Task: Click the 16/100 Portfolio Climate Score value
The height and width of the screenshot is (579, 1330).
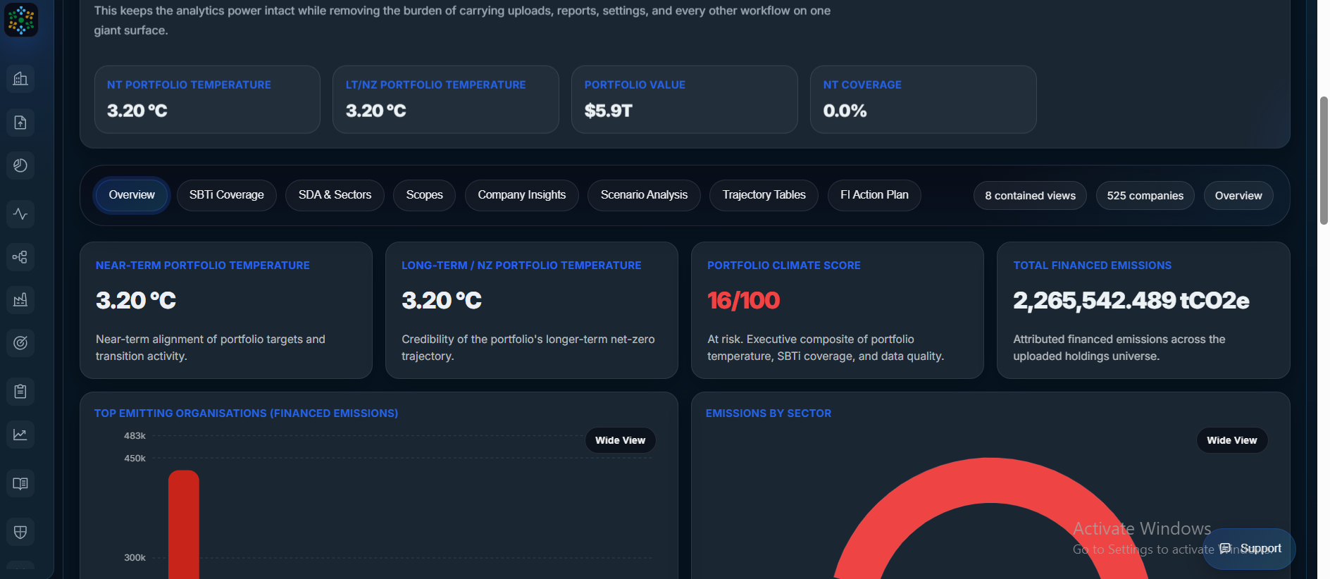Action: coord(743,301)
